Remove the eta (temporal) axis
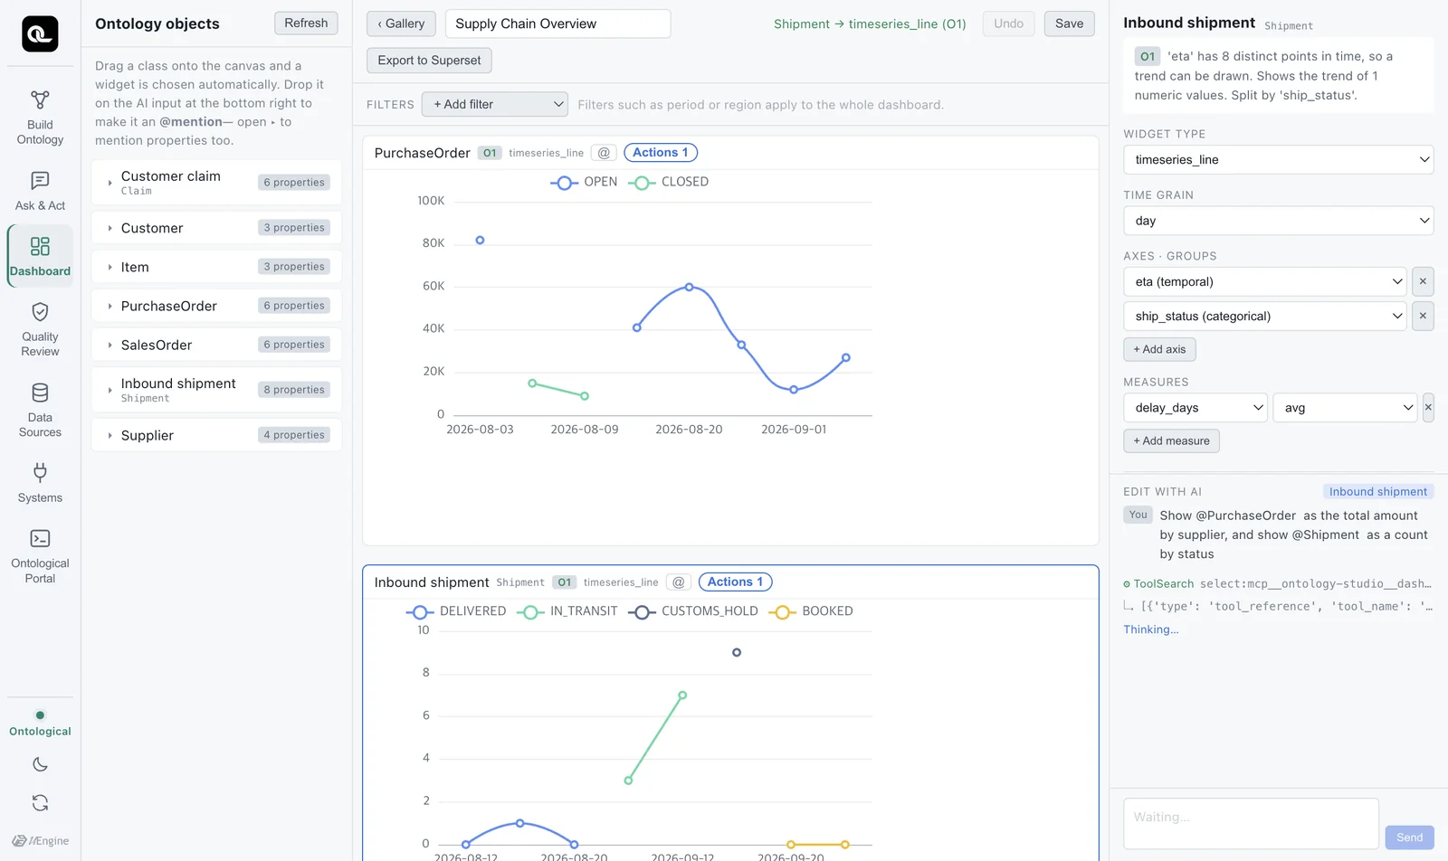This screenshot has width=1448, height=861. pyautogui.click(x=1423, y=281)
